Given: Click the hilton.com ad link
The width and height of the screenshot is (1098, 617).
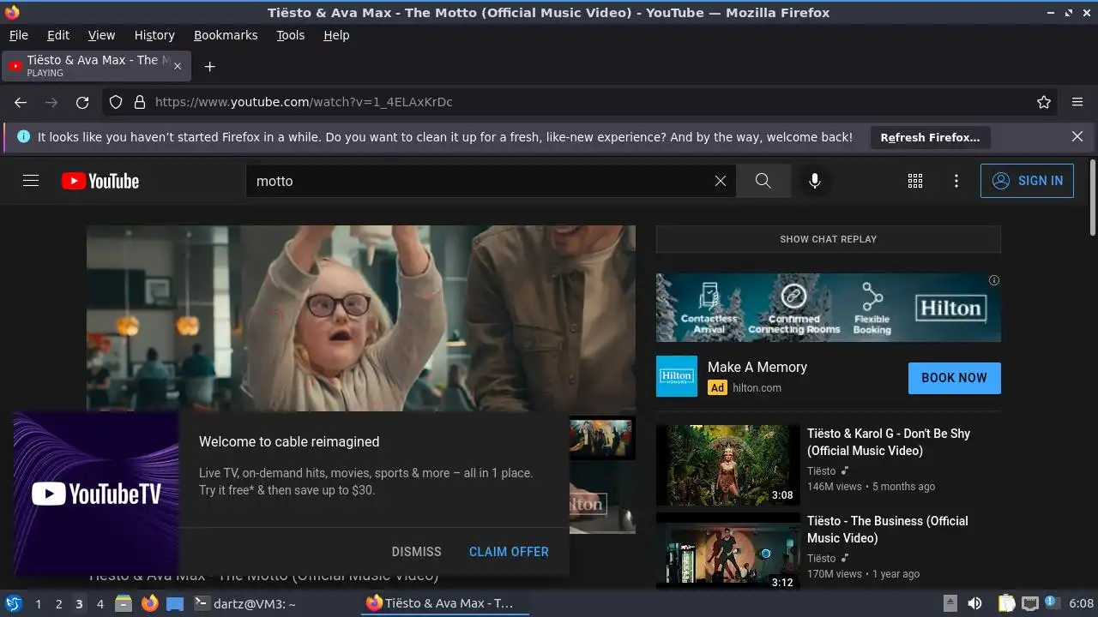Looking at the screenshot, I should click(x=757, y=387).
